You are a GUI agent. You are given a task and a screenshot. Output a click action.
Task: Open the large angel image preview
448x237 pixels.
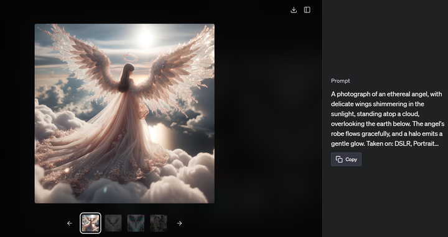[124, 114]
